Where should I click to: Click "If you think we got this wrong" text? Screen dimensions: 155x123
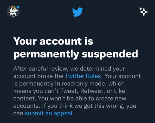pyautogui.click(x=86, y=106)
